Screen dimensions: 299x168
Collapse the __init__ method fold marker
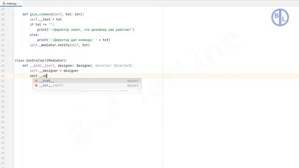14,66
